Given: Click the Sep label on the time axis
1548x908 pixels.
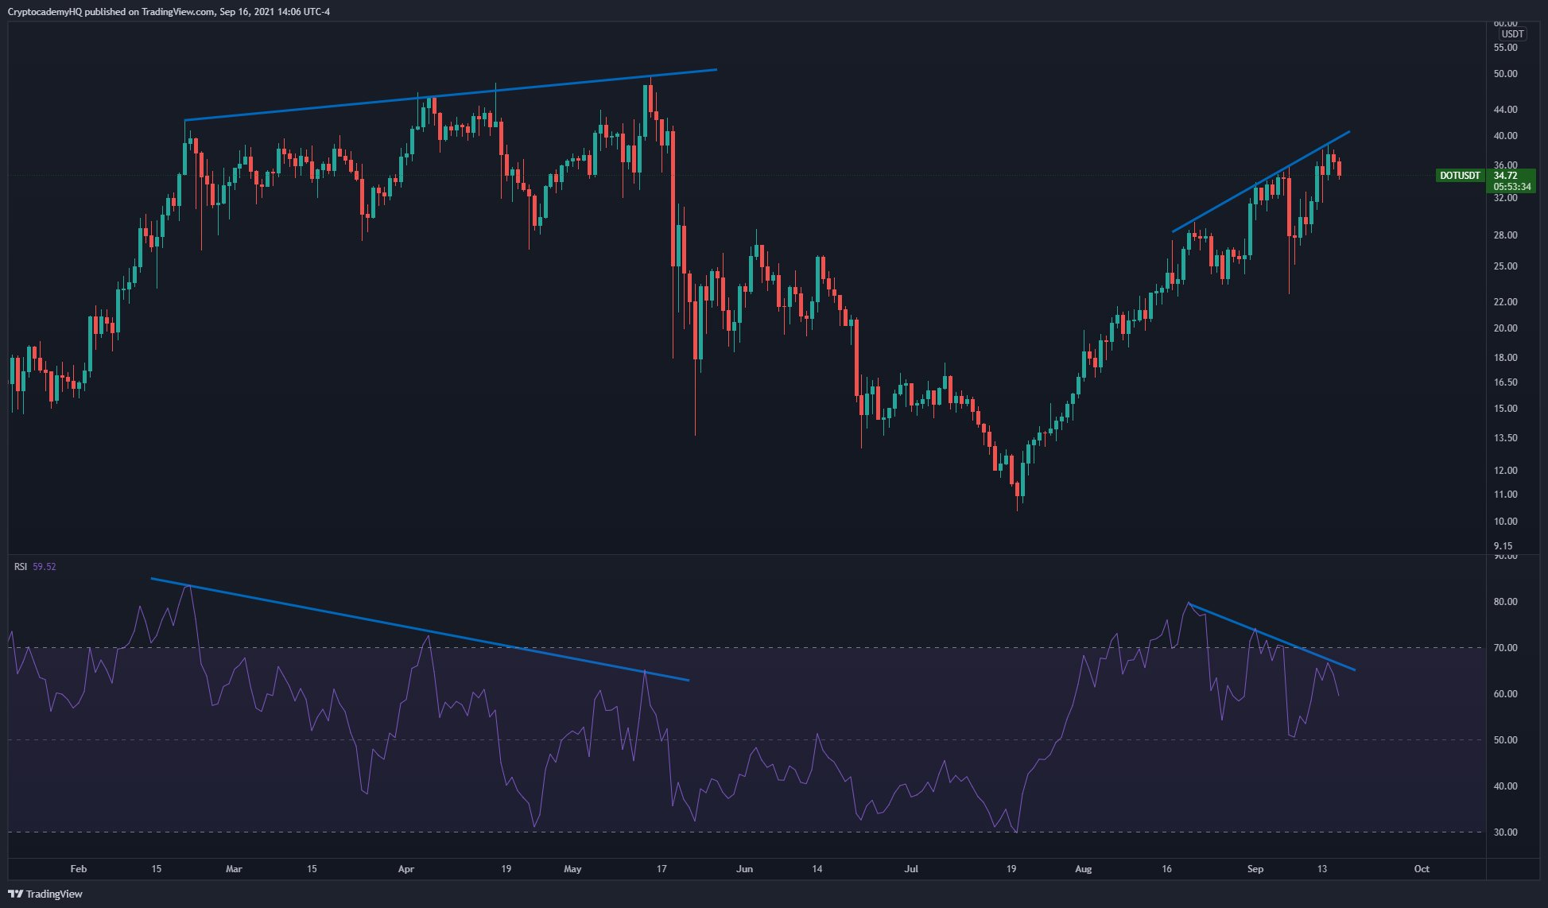Looking at the screenshot, I should (x=1255, y=869).
